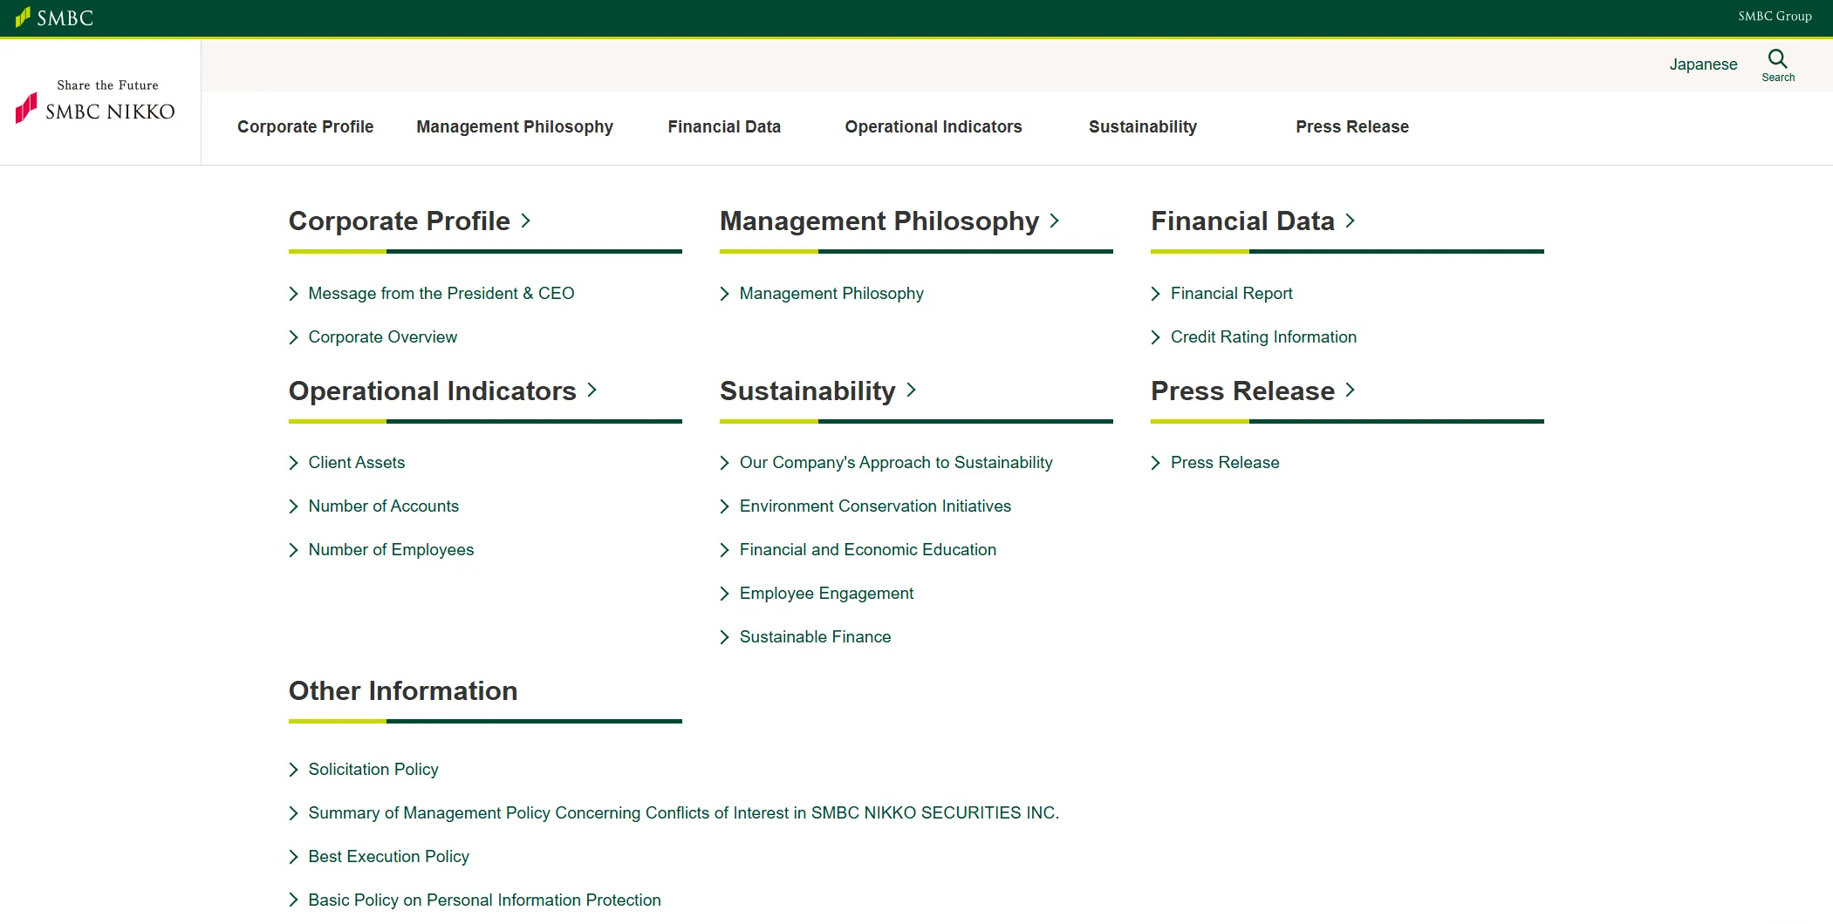Click the SMBC logo in the top bar
This screenshot has height=924, width=1833.
(54, 17)
